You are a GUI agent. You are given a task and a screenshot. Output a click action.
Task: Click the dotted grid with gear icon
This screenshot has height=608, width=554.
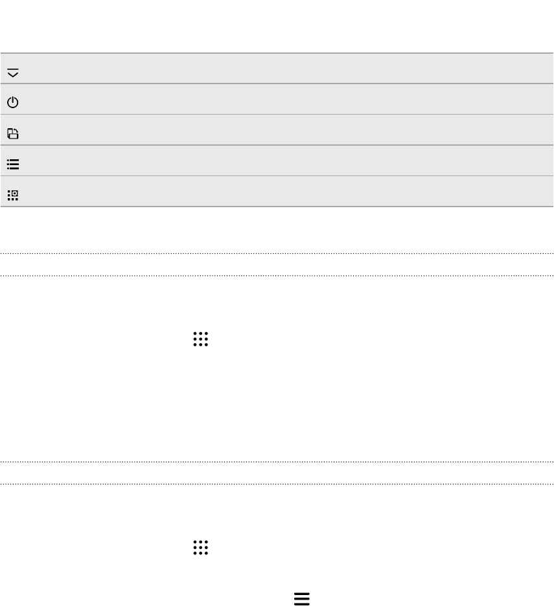tap(13, 195)
